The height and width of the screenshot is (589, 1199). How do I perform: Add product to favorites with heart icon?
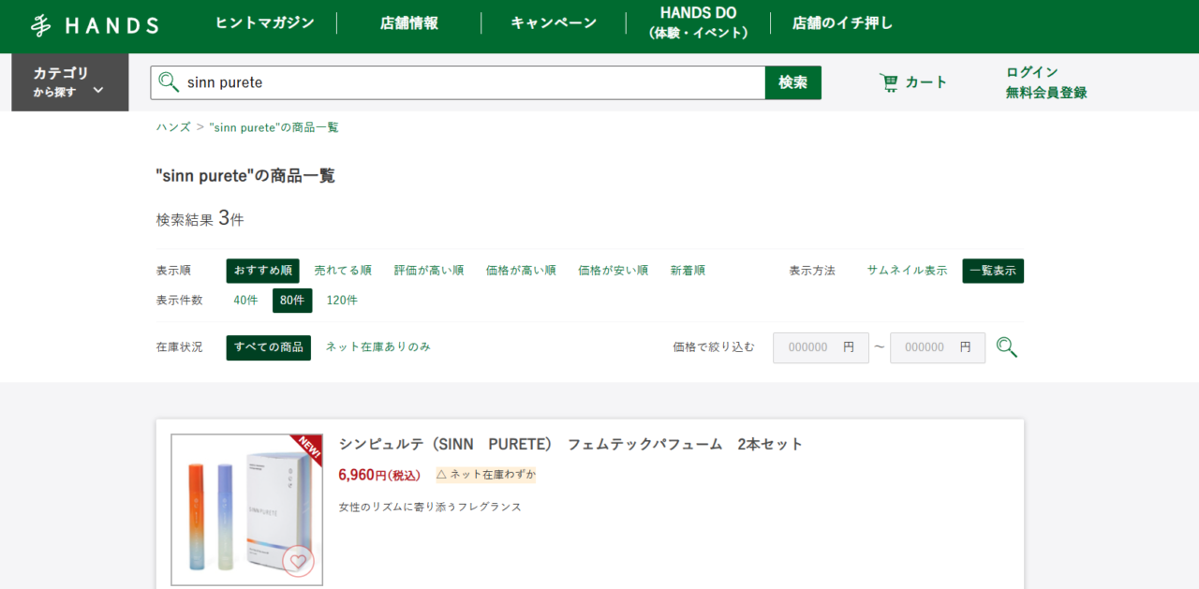(298, 561)
